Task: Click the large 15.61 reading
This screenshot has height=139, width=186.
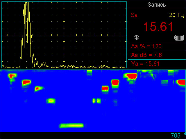Action: pos(158,27)
